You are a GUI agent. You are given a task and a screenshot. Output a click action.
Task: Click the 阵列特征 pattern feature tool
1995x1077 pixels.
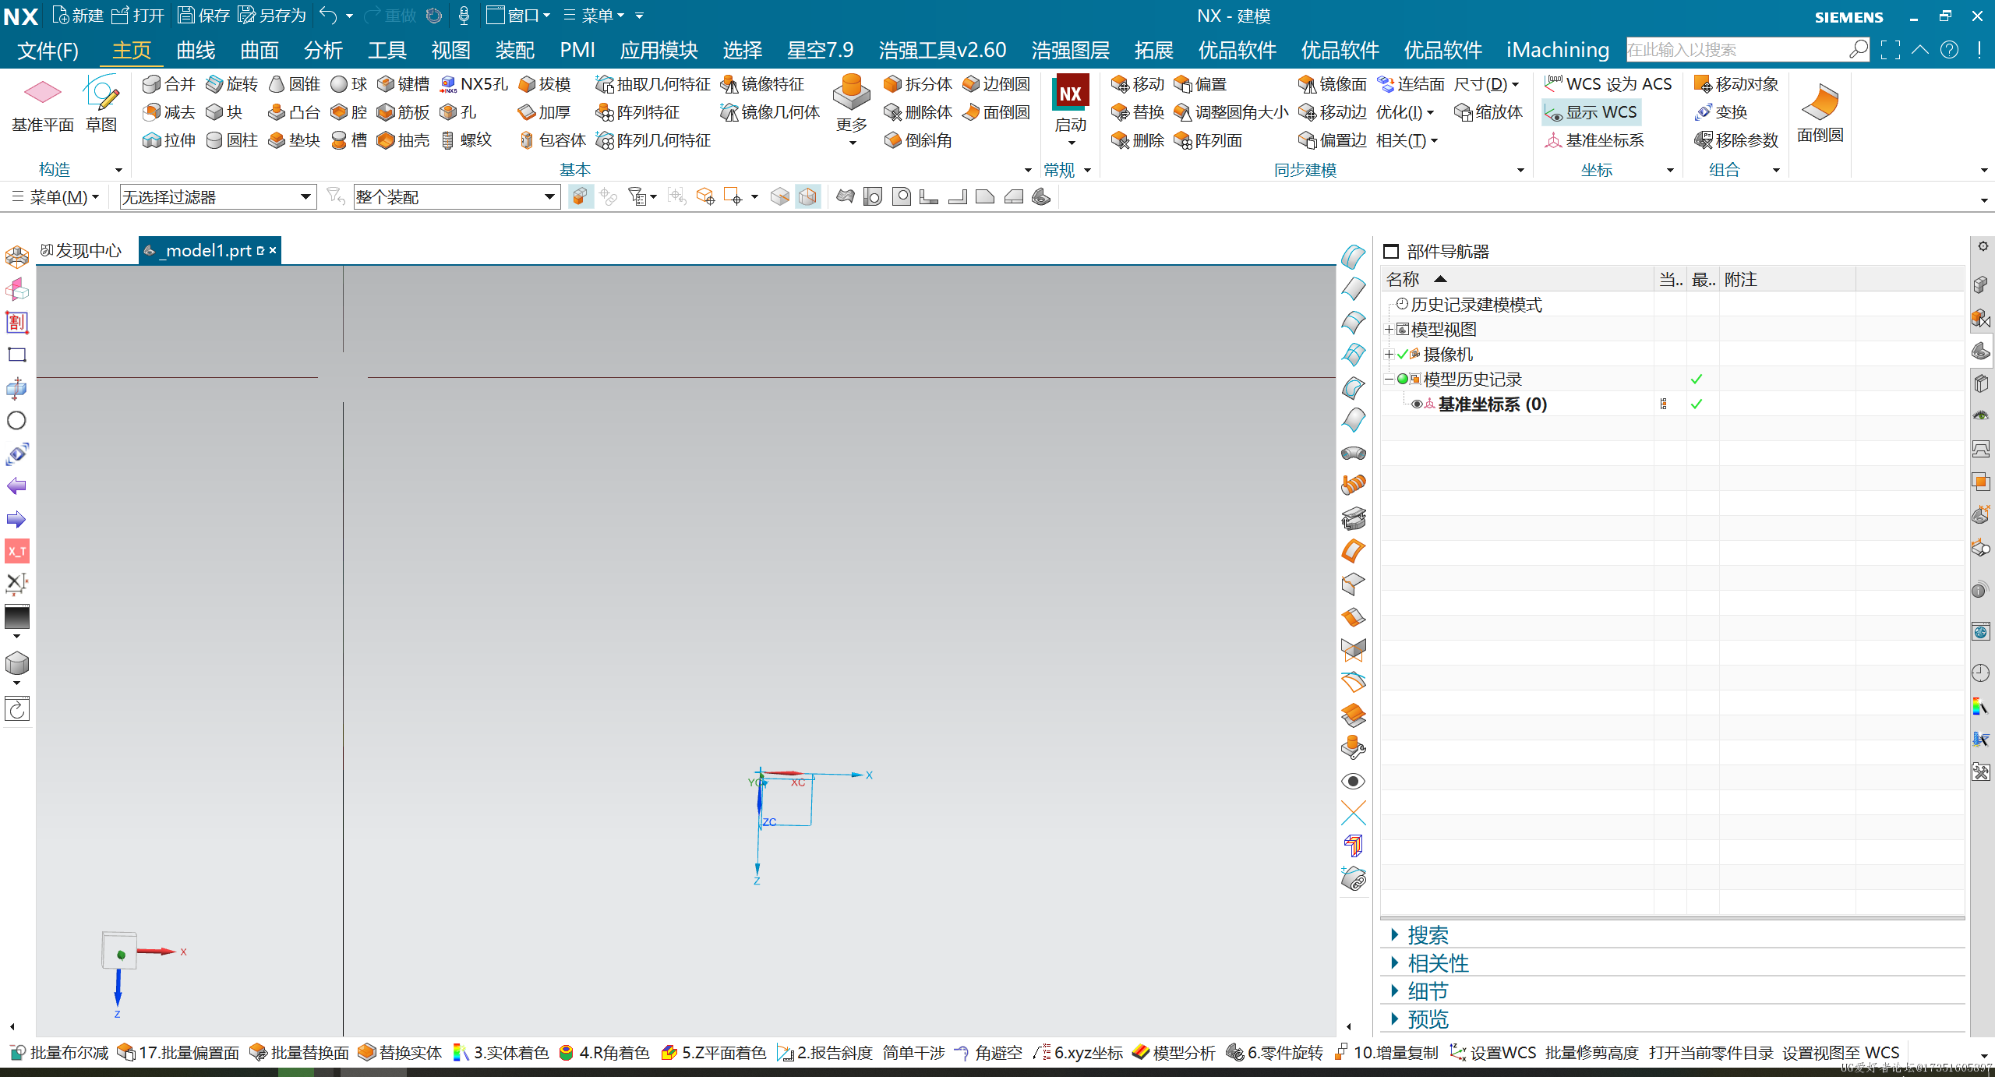point(637,112)
